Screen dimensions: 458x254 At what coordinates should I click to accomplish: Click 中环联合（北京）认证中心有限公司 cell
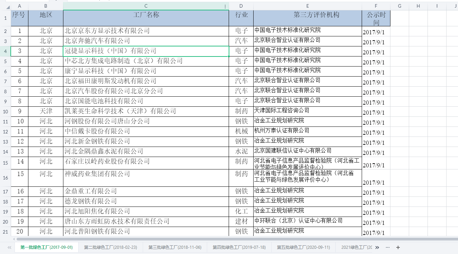(308, 221)
